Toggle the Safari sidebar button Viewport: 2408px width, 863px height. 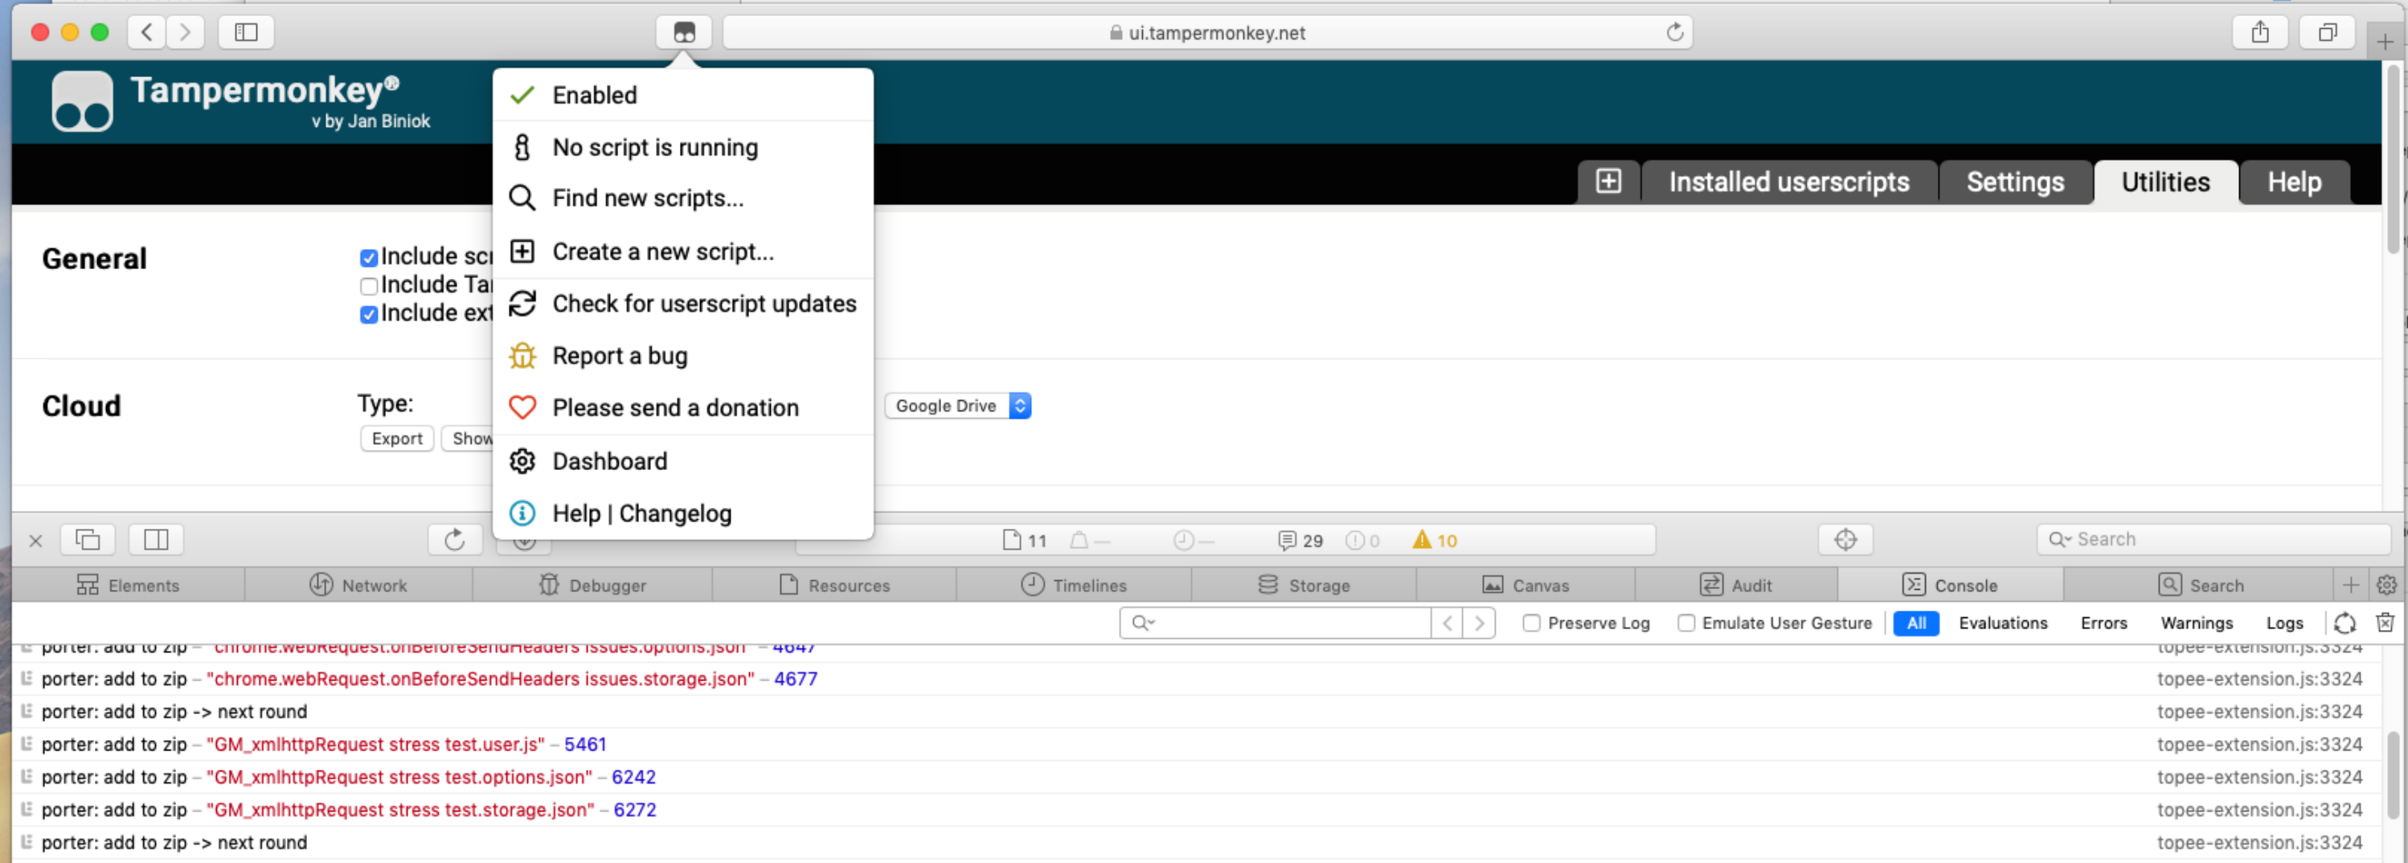coord(246,33)
